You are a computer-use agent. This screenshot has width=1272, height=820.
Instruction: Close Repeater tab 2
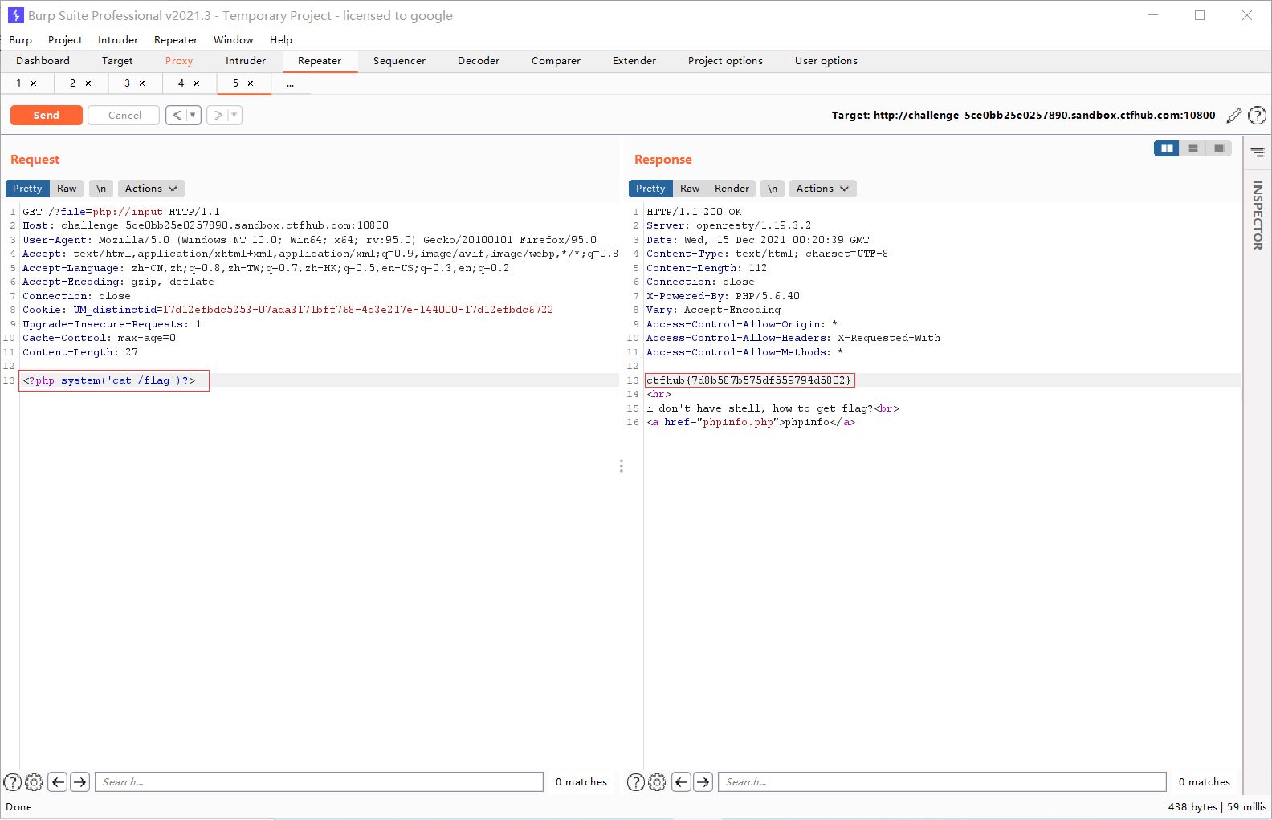[x=88, y=83]
